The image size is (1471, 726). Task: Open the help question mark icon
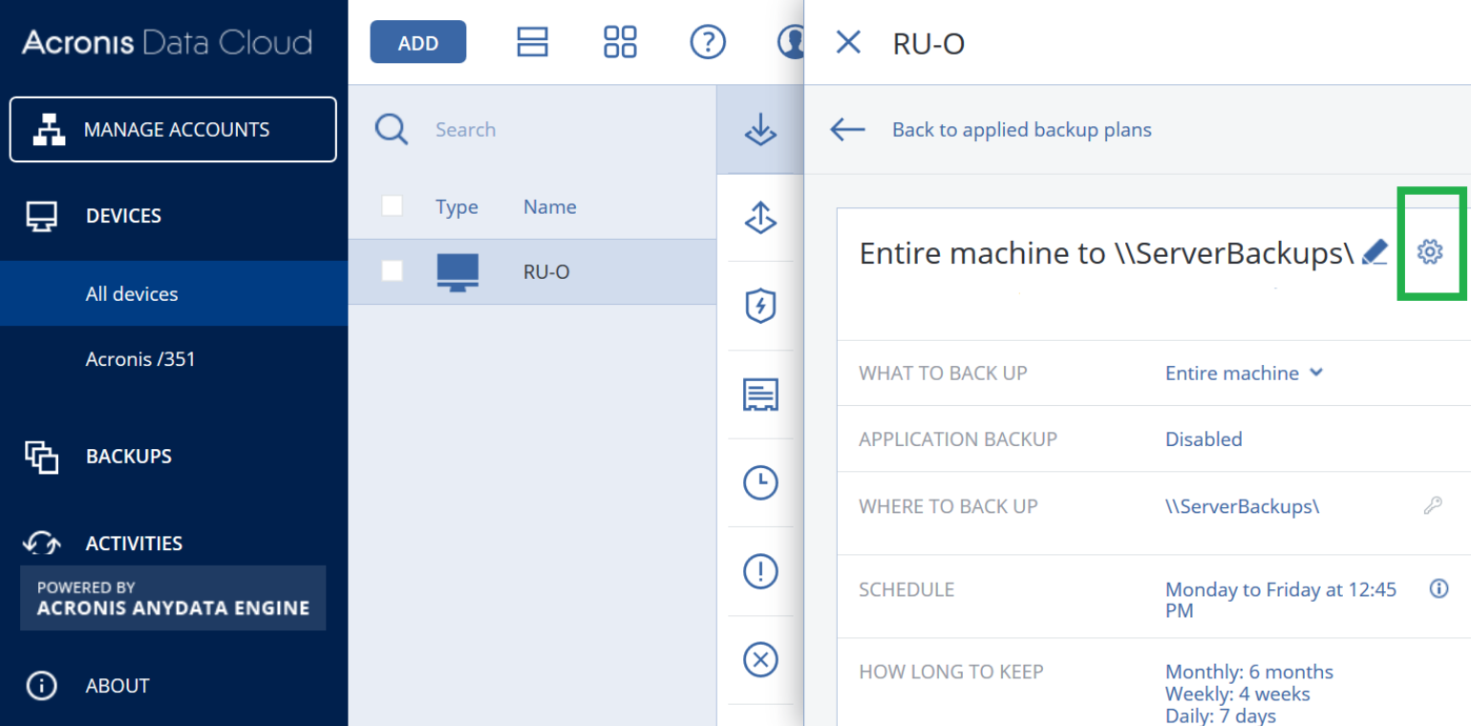708,42
